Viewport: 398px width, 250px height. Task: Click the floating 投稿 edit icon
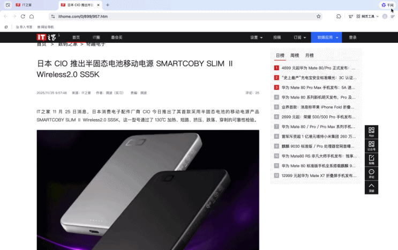(x=371, y=159)
